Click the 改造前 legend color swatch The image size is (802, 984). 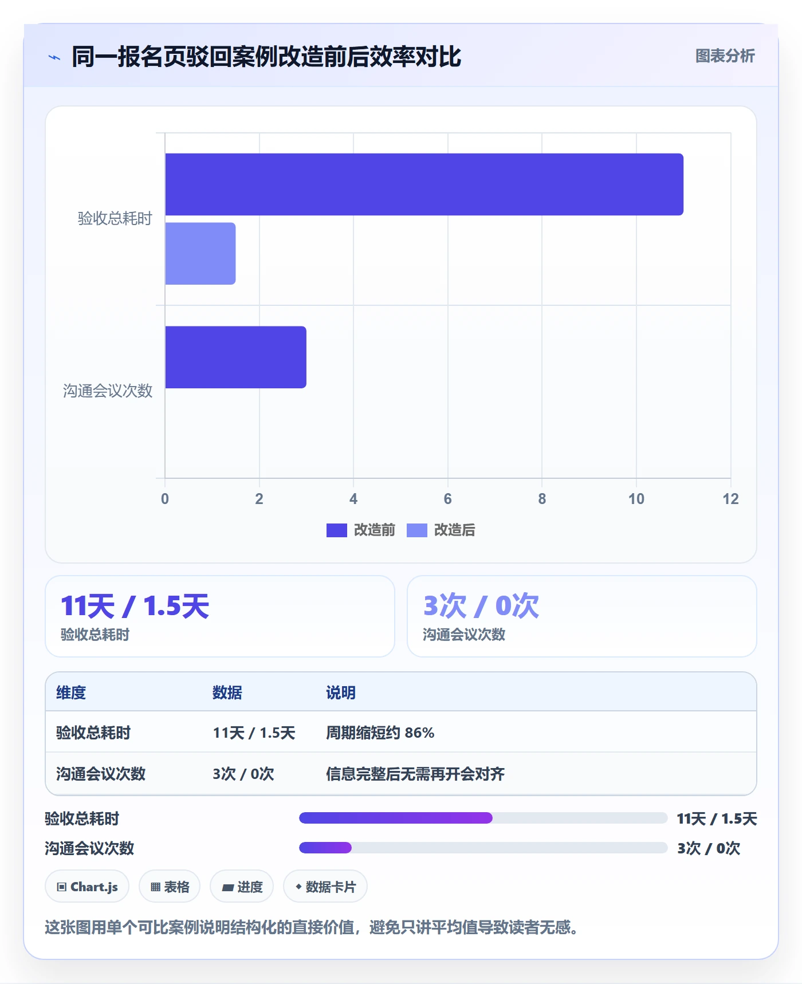[x=336, y=530]
